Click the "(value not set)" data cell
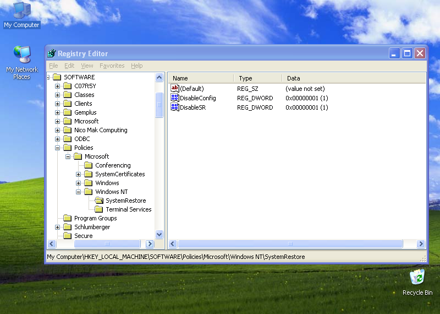The height and width of the screenshot is (314, 440). coord(305,89)
